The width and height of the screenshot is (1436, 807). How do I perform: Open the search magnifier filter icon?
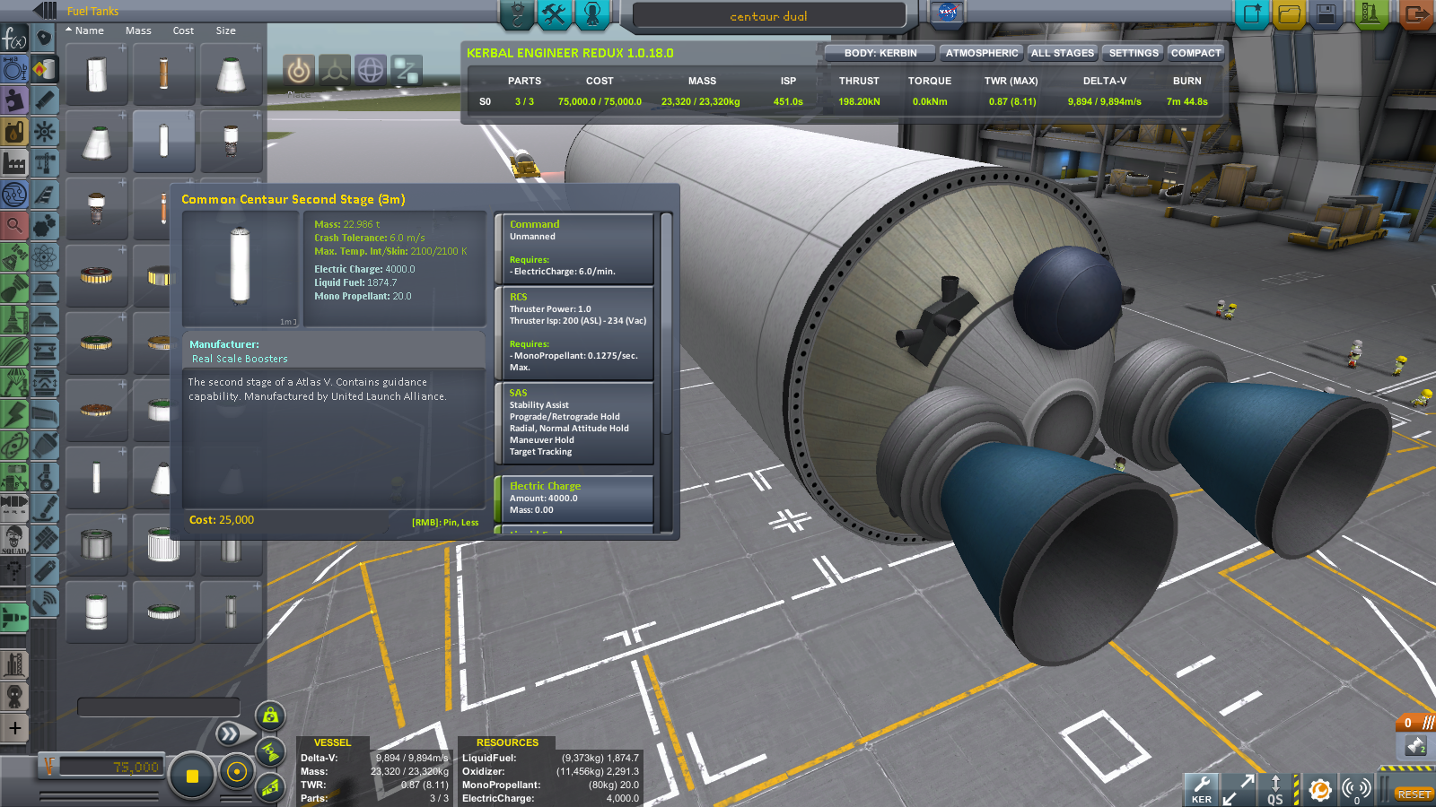pos(14,225)
